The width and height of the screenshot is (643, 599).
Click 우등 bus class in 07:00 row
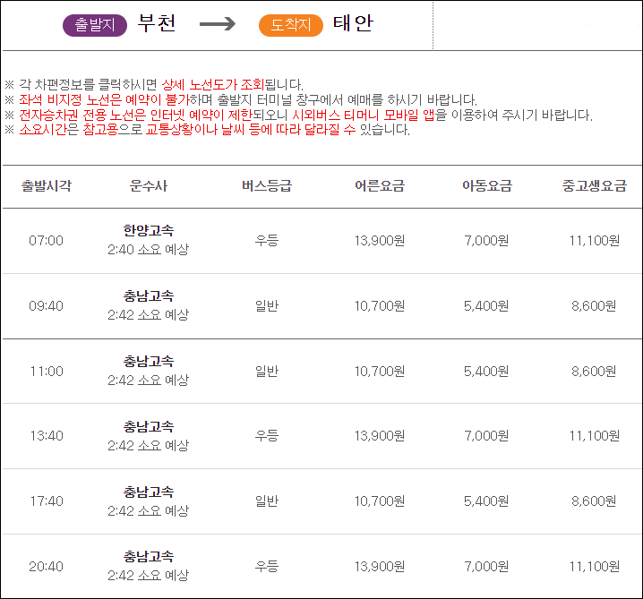[267, 240]
